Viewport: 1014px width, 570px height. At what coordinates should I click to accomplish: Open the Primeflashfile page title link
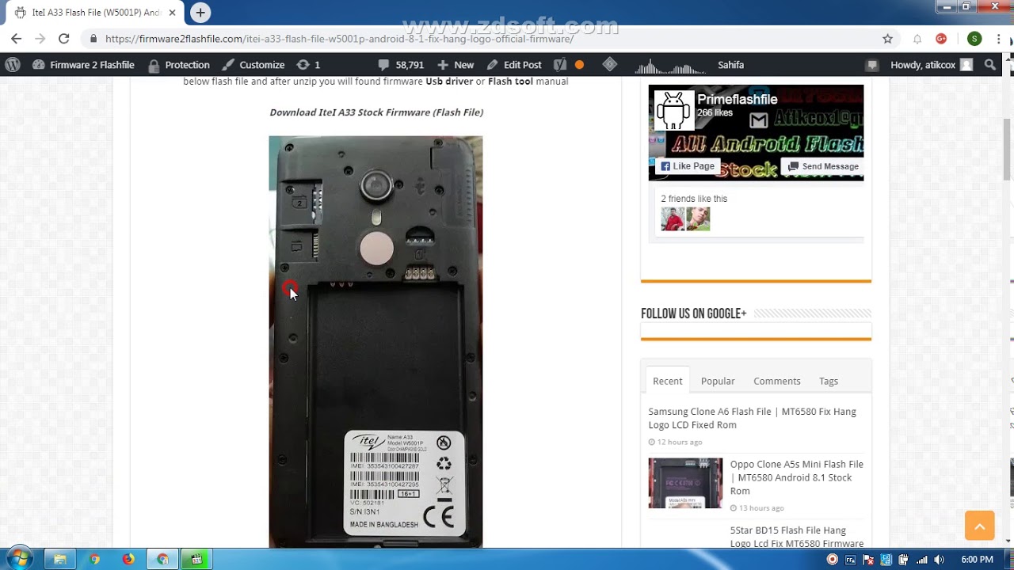point(737,100)
